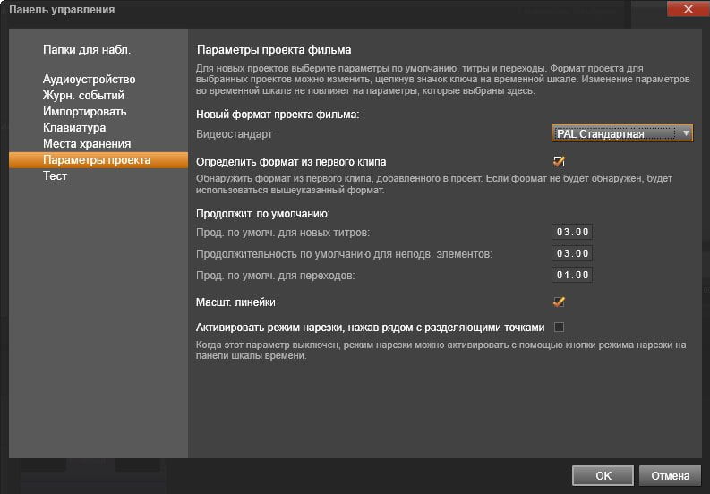Image resolution: width=710 pixels, height=494 pixels.
Task: Click the Продолжит. по умолчанию label
Action: 262,214
